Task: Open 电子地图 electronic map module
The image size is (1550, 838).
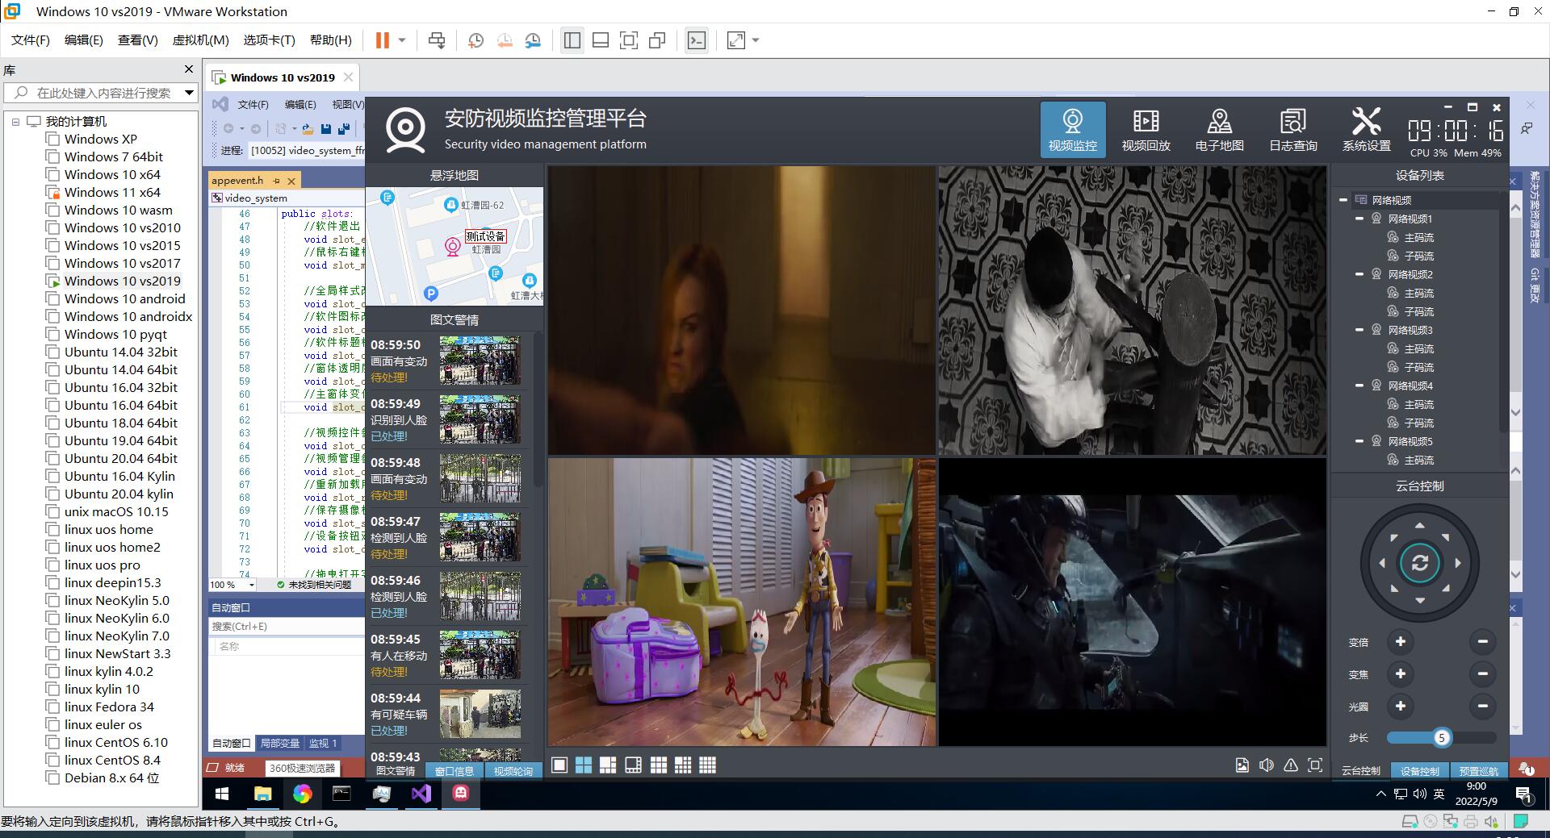Action: coord(1219,130)
